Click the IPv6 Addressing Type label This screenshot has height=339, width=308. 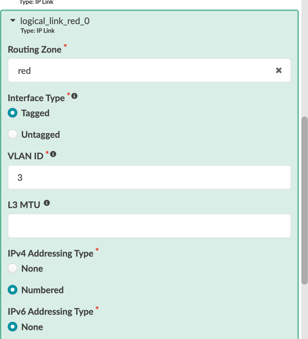(50, 312)
